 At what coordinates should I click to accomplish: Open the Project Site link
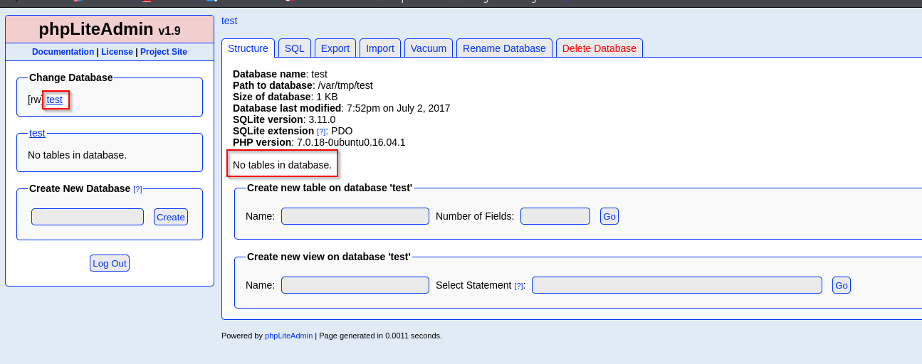tap(163, 52)
